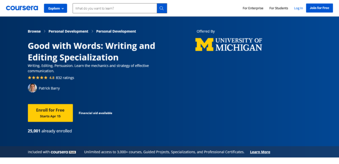This screenshot has height=164, width=339.
Task: Open second Personal Development breadcrumb
Action: (x=116, y=31)
